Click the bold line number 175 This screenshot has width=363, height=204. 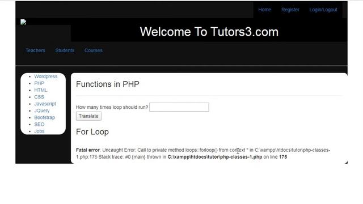(283, 157)
